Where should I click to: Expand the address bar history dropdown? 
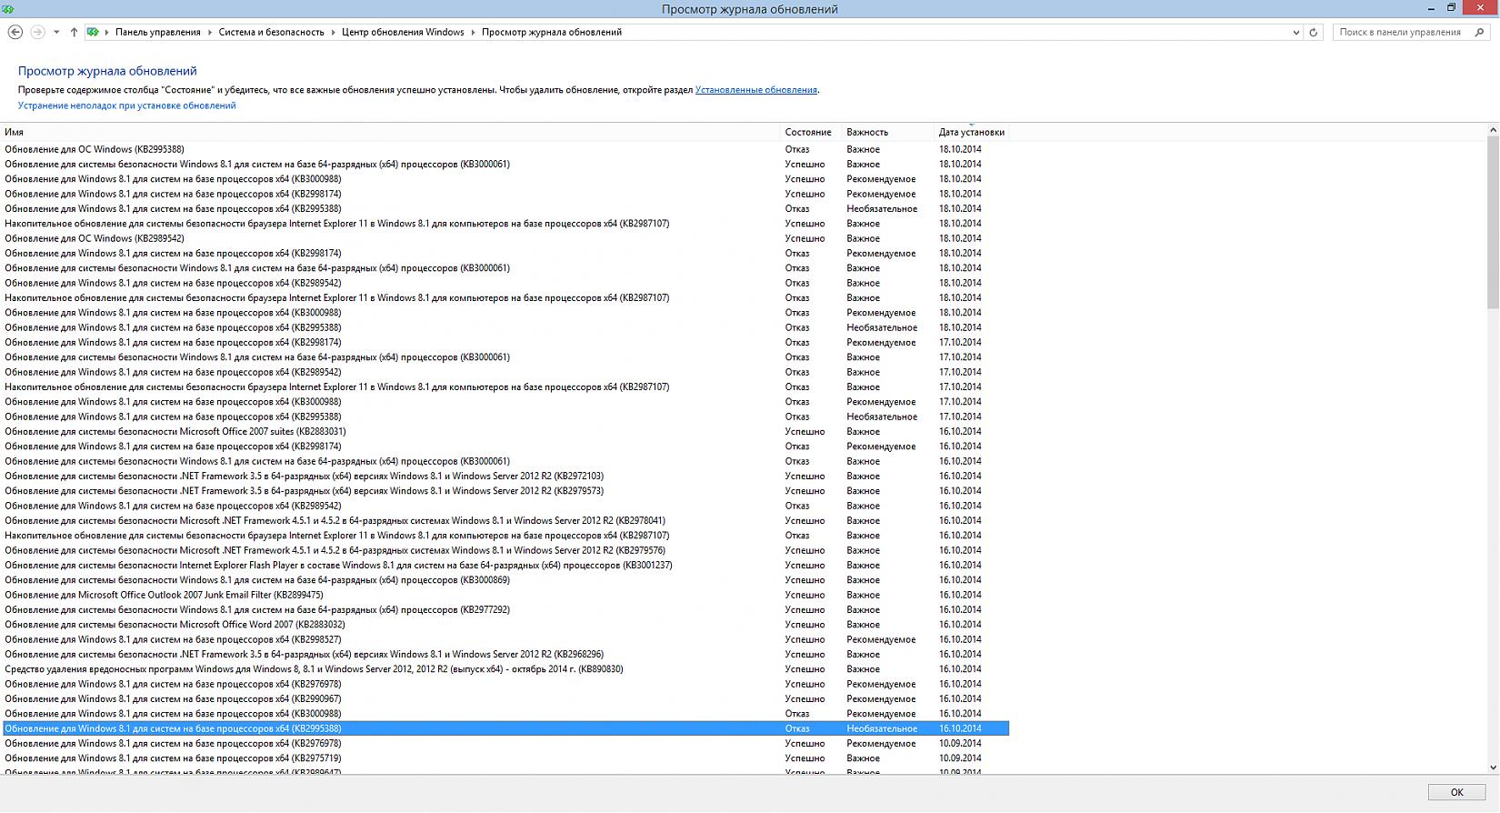tap(1296, 32)
